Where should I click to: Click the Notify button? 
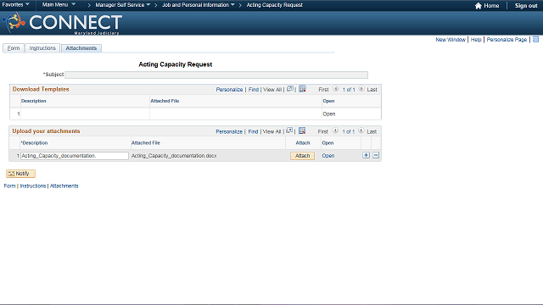(20, 174)
